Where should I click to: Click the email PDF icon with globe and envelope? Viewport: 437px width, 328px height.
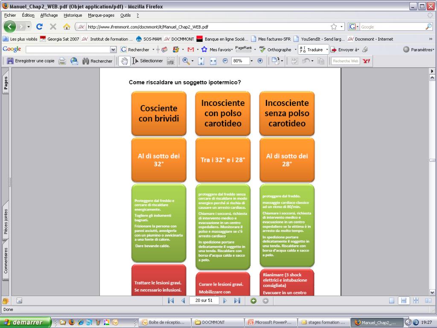point(74,61)
